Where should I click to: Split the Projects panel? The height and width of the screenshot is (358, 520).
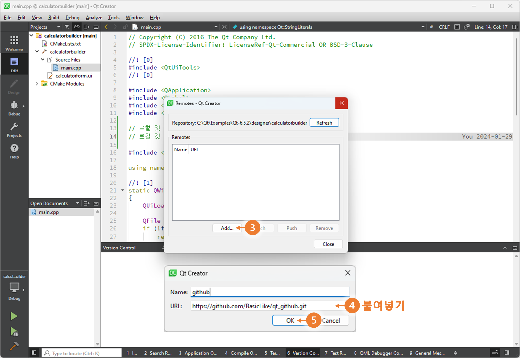coord(86,27)
